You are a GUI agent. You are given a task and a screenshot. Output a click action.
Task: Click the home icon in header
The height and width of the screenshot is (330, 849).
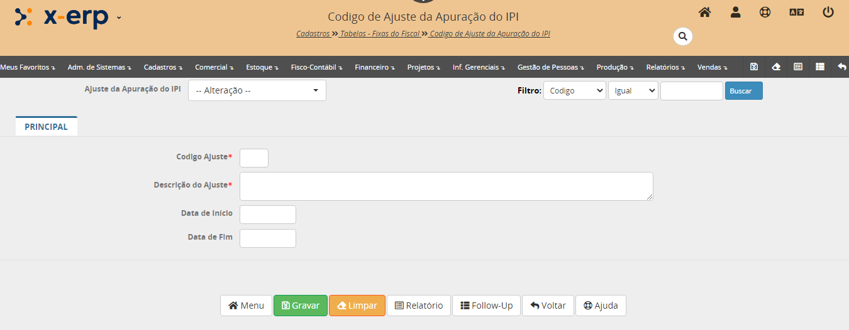(x=704, y=13)
